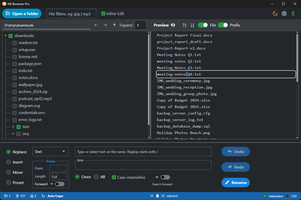Click the green info icon
301x200 pixels.
point(293,13)
